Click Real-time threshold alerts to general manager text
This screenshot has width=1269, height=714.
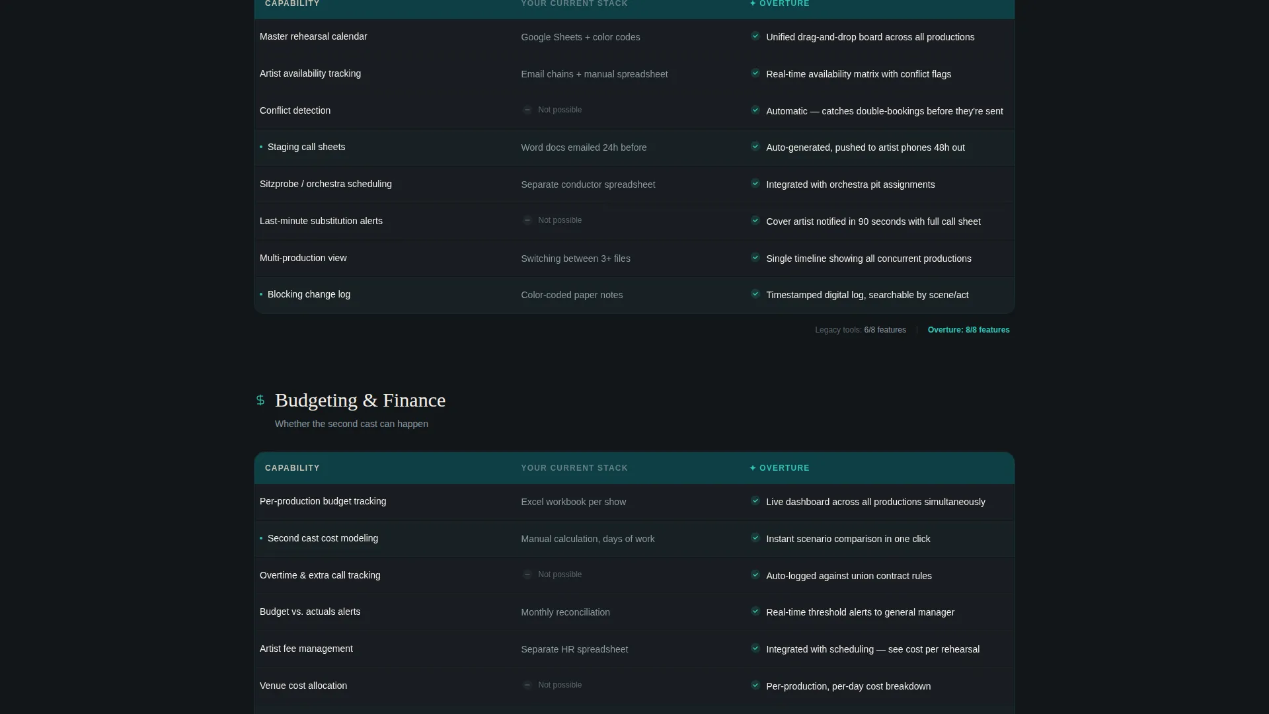[860, 612]
